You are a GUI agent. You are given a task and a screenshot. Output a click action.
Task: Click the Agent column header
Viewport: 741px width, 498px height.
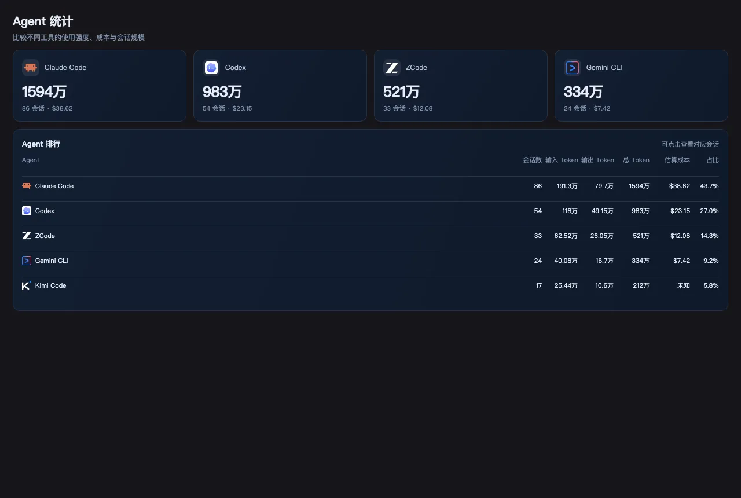tap(31, 160)
